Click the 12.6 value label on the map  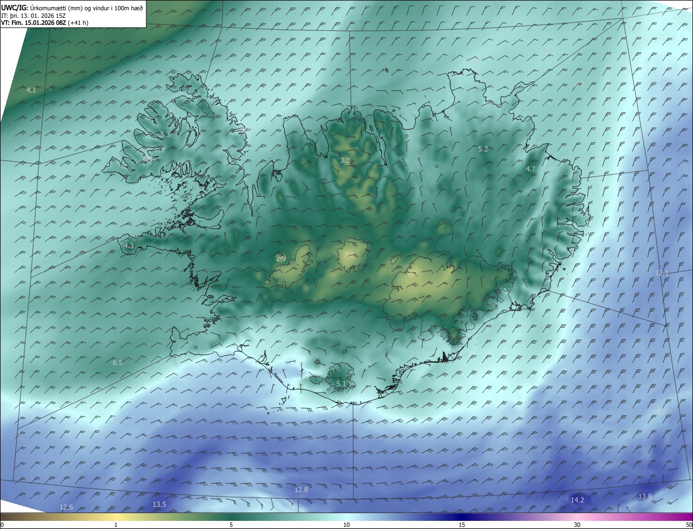coord(66,507)
